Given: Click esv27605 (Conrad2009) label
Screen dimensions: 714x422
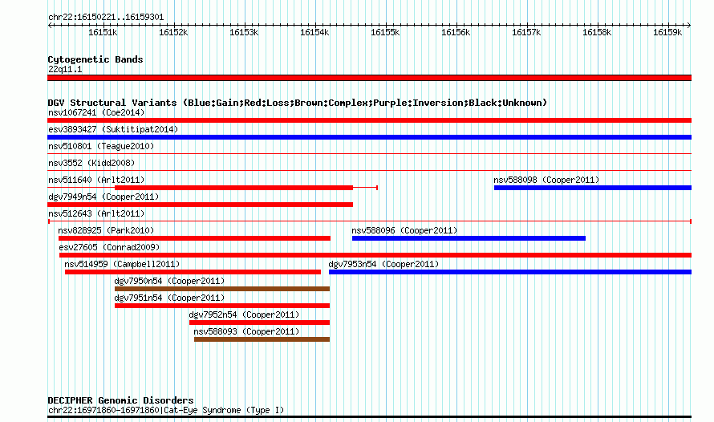Looking at the screenshot, I should tap(109, 247).
